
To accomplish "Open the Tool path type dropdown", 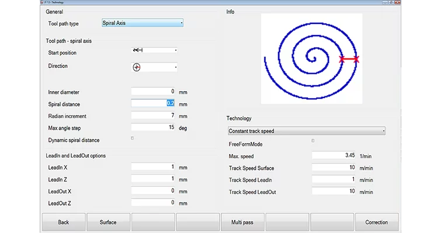I will (143, 23).
